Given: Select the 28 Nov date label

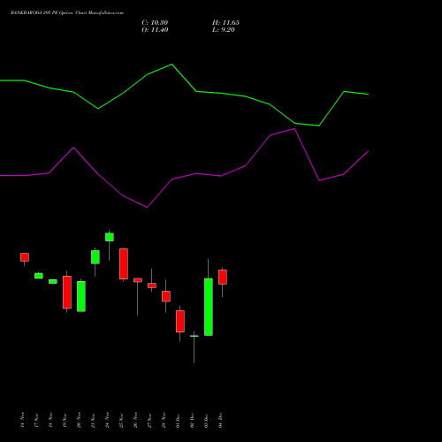Looking at the screenshot, I should click(x=164, y=420).
